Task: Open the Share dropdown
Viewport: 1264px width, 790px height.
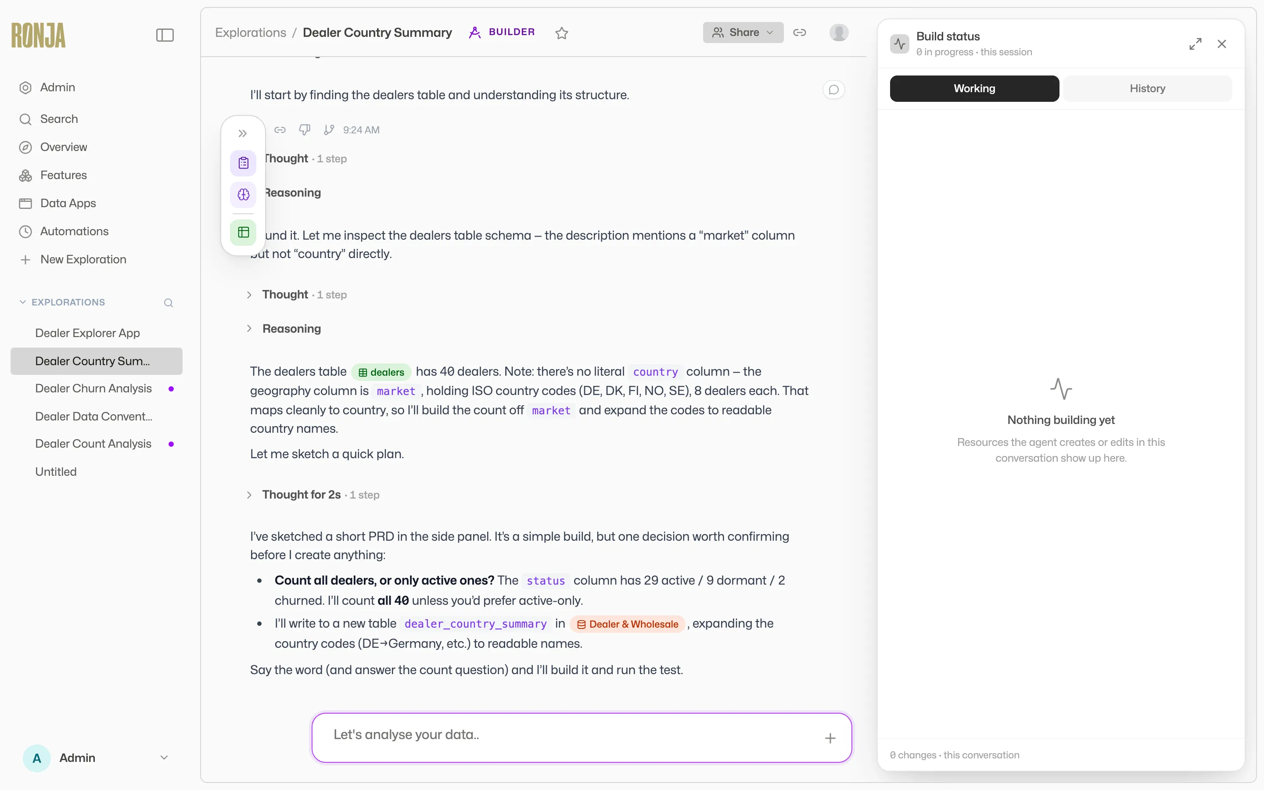Action: (743, 32)
